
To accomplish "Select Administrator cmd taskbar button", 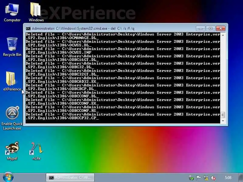I will point(70,177).
